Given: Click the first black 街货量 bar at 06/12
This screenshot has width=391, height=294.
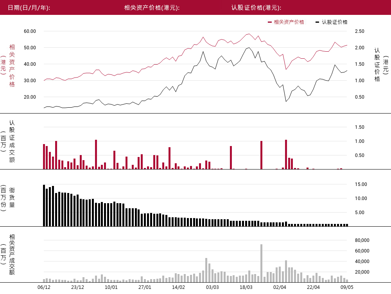Looking at the screenshot, I should coord(44,206).
